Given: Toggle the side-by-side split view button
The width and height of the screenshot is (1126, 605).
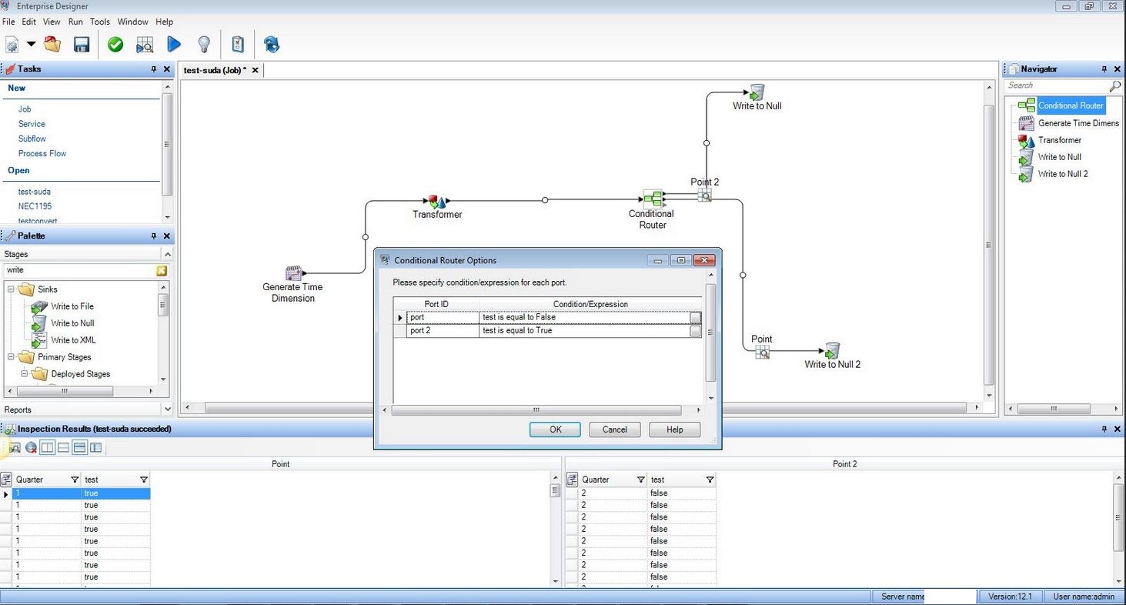Looking at the screenshot, I should pyautogui.click(x=47, y=447).
